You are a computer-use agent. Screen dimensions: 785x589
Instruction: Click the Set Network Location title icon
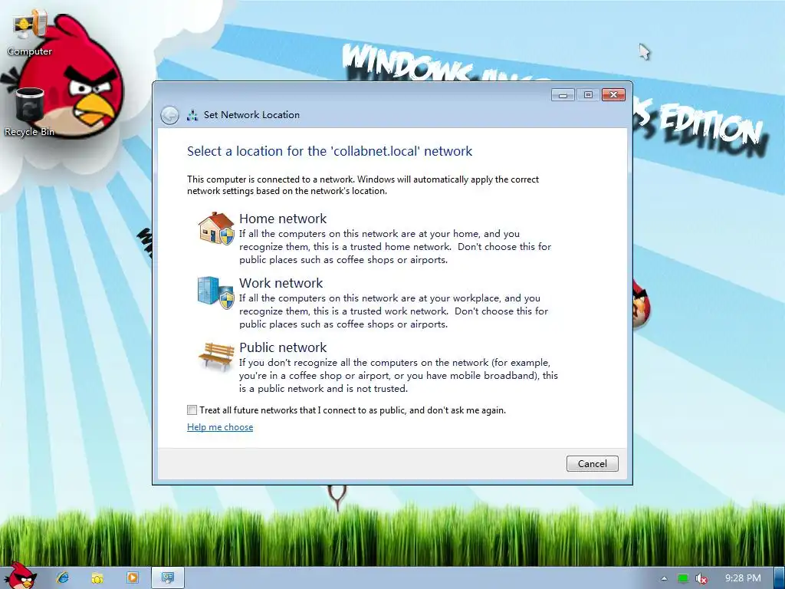point(192,115)
